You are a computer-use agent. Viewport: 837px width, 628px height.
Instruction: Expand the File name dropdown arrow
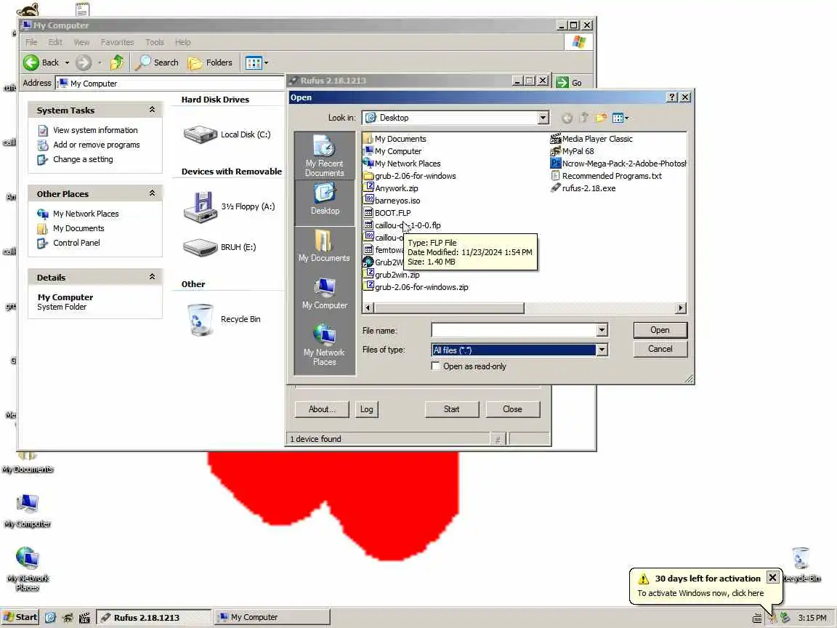coord(602,330)
